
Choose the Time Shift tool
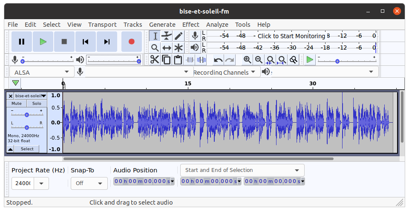click(167, 48)
